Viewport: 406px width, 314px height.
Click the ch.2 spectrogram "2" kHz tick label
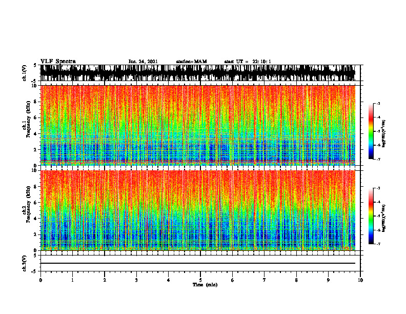point(35,234)
